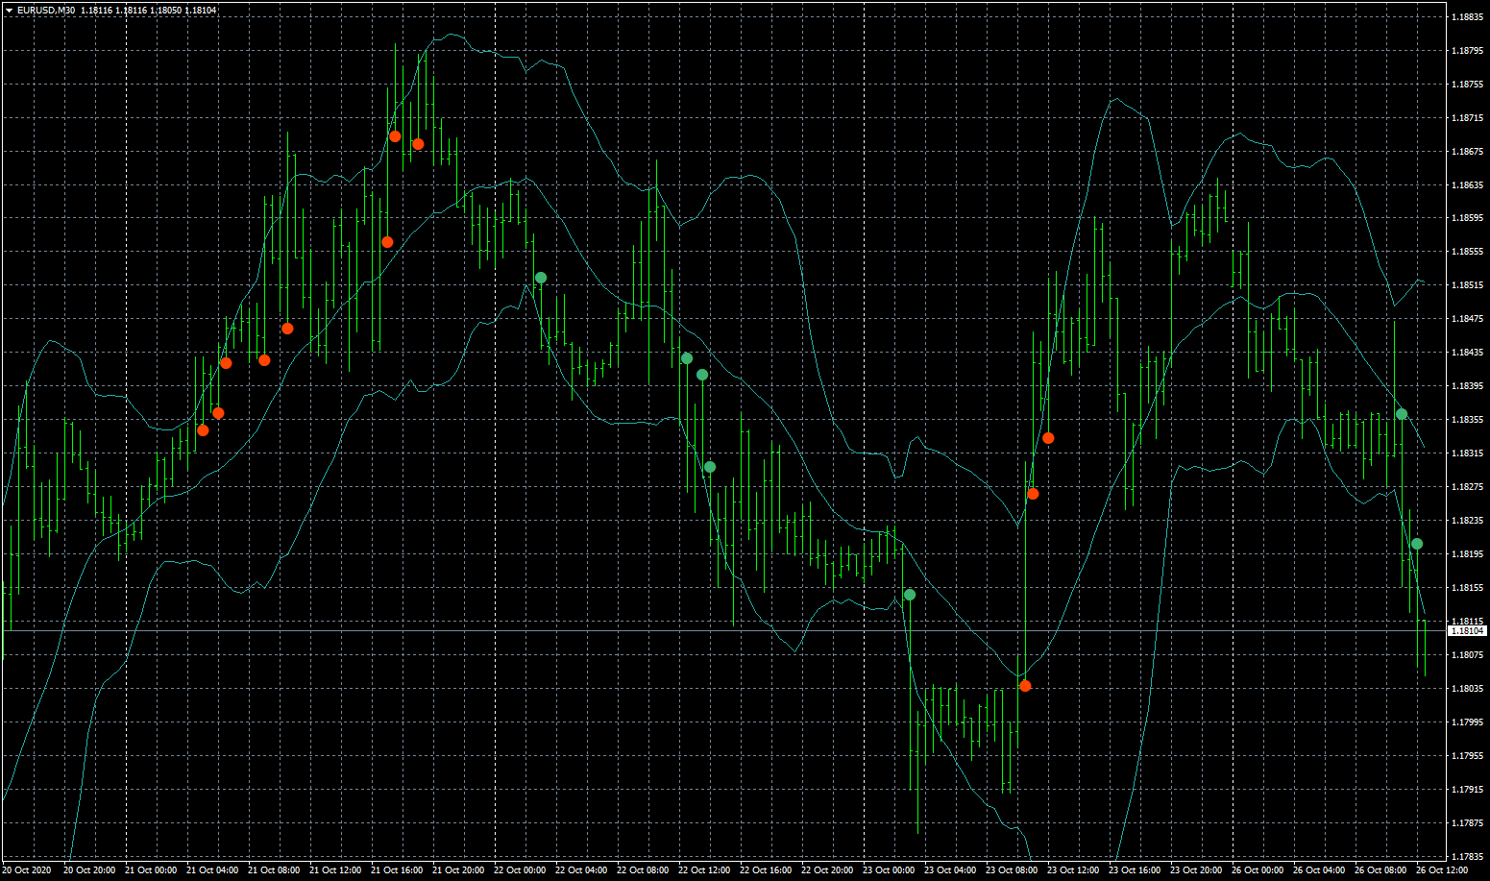Select the green dot at 1.18515 level
1490x881 pixels.
pos(541,278)
